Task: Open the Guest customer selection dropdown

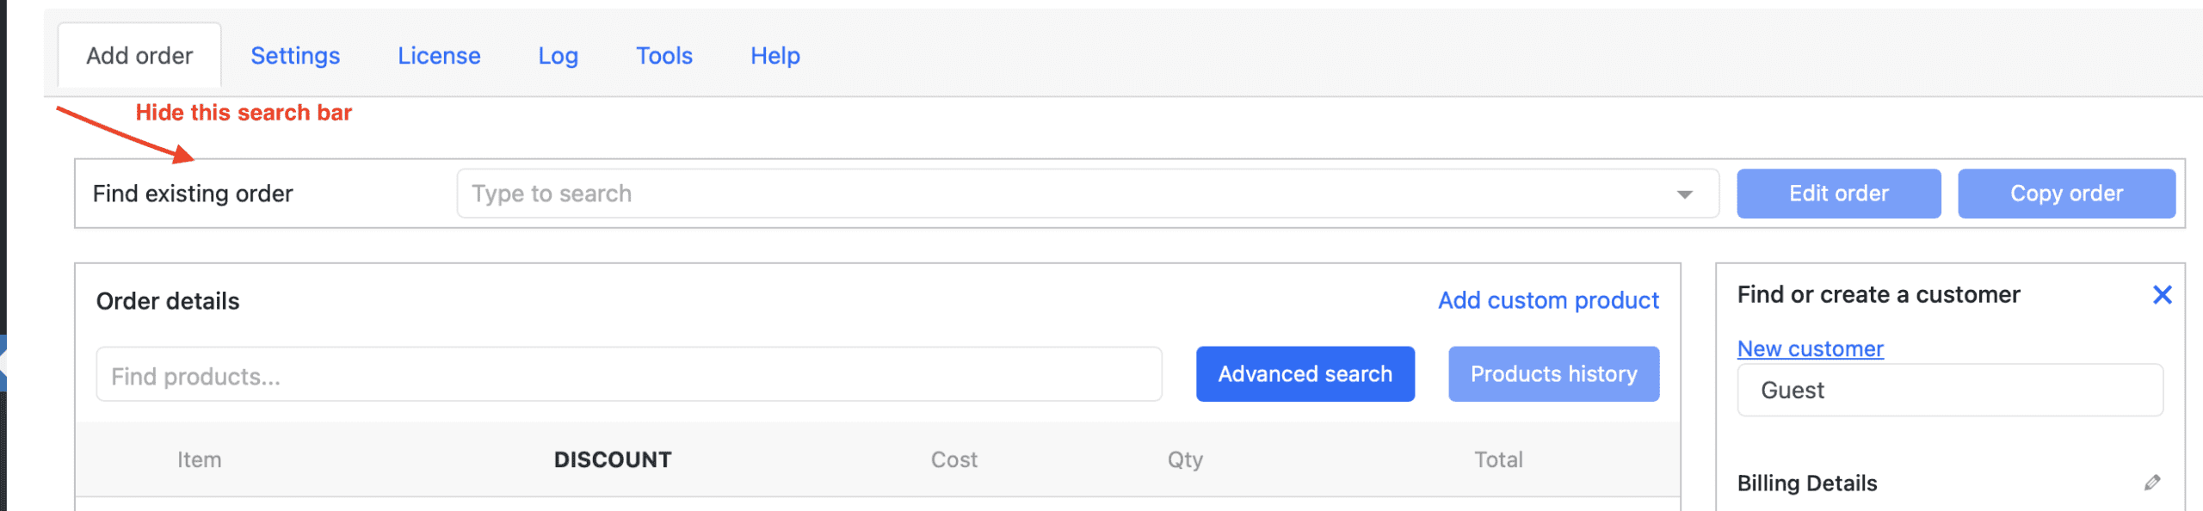Action: (x=1948, y=390)
